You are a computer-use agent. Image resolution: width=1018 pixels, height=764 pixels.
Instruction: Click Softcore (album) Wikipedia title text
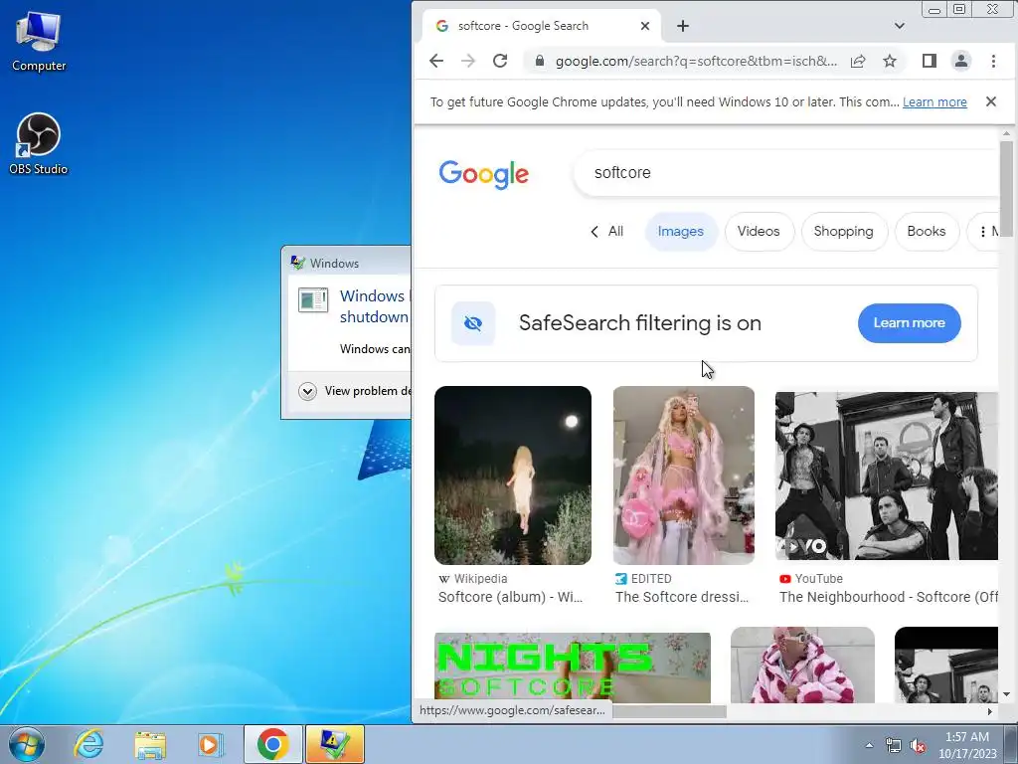510,597
